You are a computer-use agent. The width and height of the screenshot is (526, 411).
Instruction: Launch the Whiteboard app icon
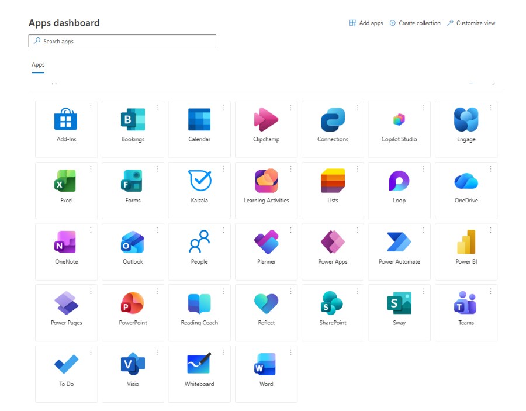[199, 363]
